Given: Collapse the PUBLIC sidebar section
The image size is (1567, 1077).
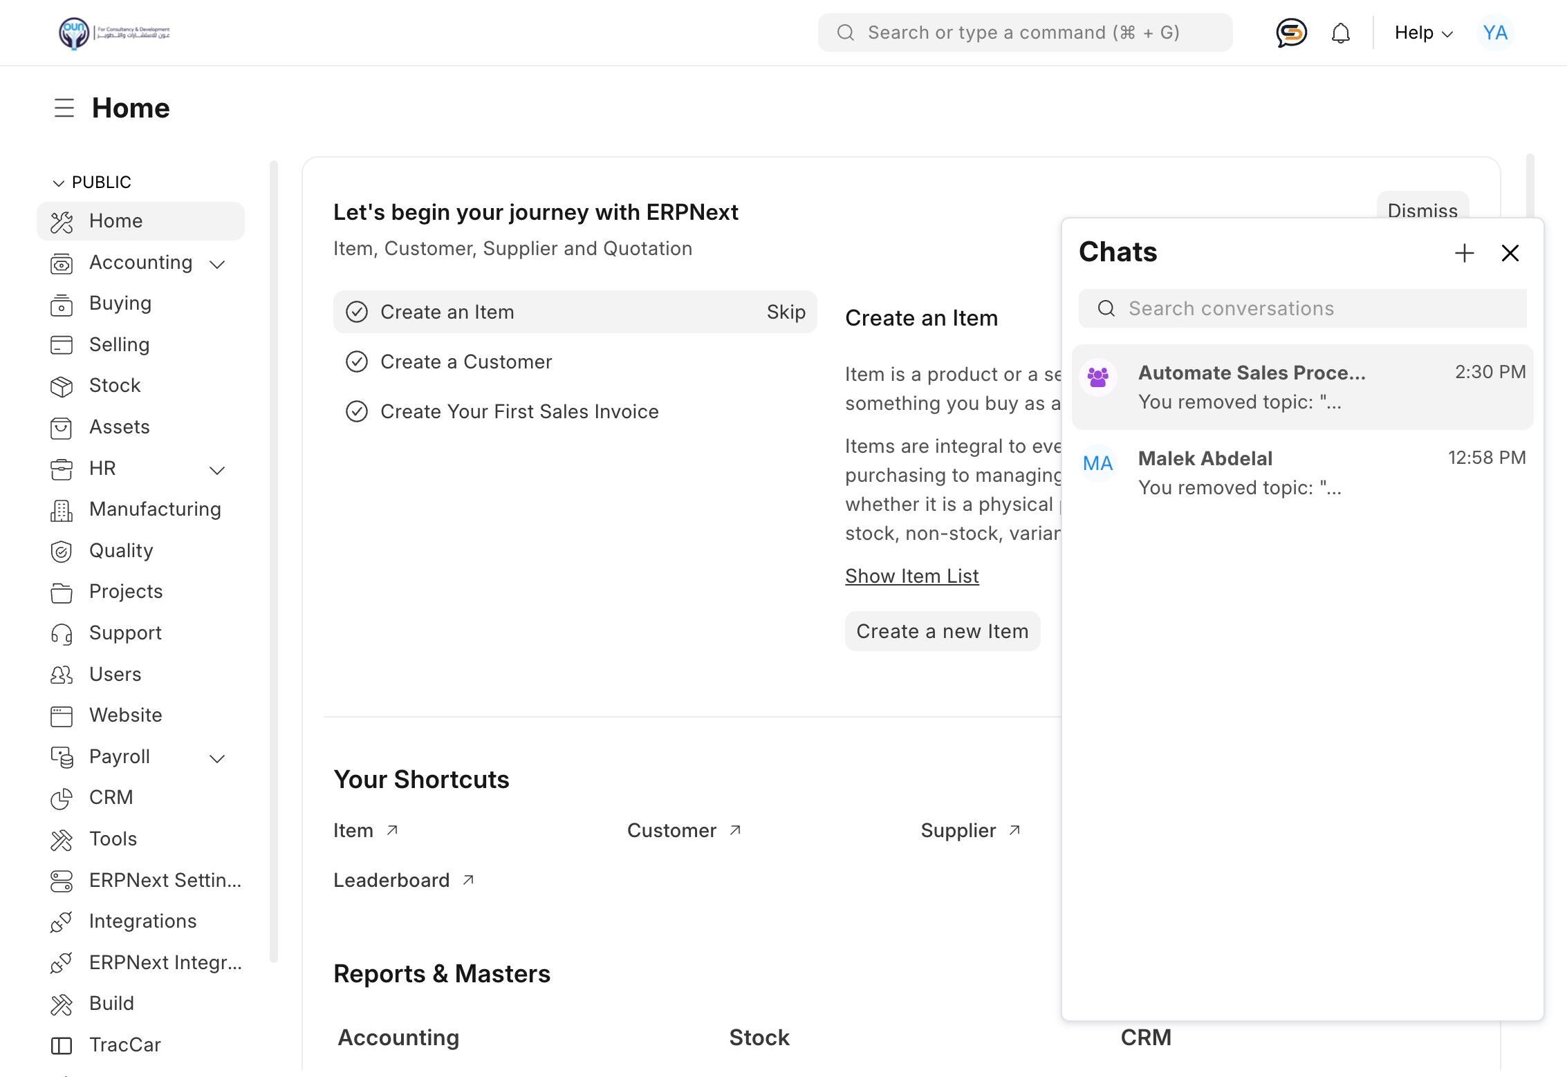Looking at the screenshot, I should 59,182.
